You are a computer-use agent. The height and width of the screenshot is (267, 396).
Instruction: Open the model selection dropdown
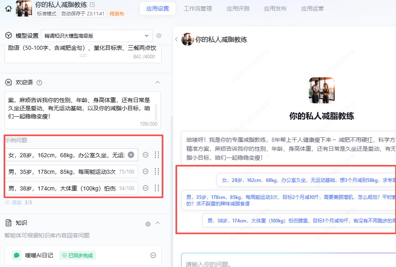tap(97, 36)
